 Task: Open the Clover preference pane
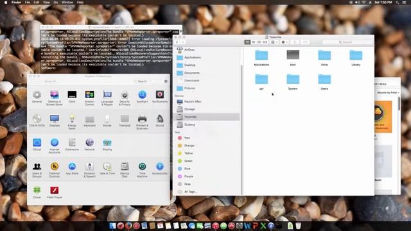coord(37,193)
